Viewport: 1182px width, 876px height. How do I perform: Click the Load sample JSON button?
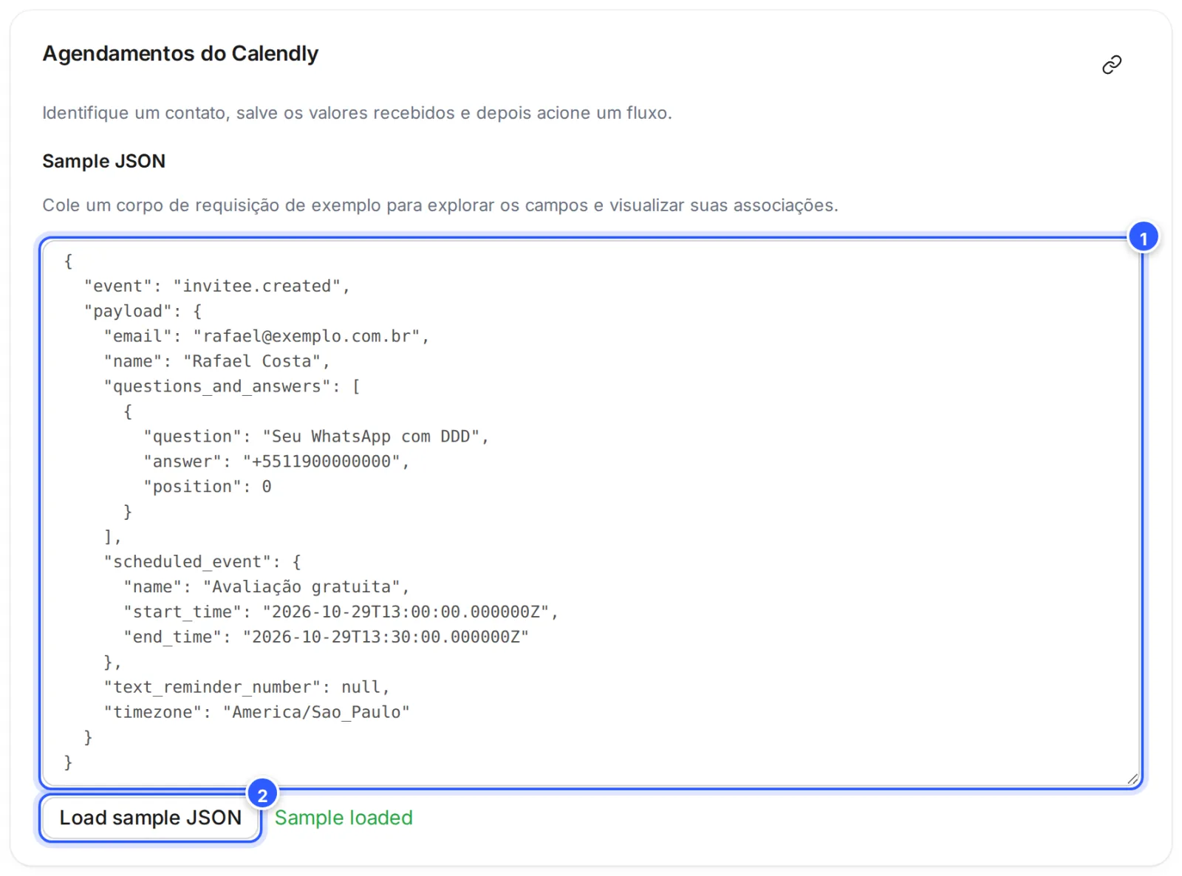[x=151, y=818]
